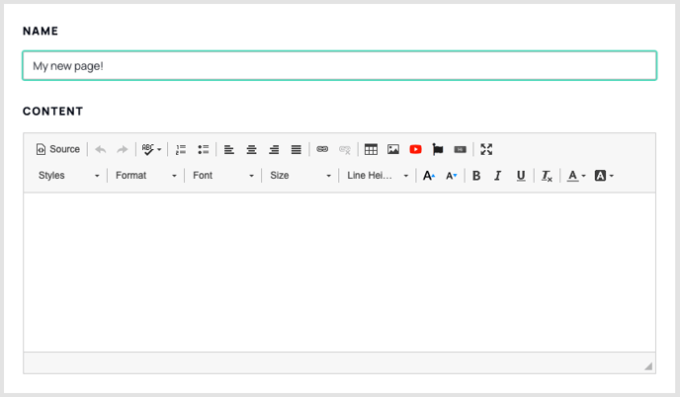Open the Size dropdown

[x=300, y=176]
